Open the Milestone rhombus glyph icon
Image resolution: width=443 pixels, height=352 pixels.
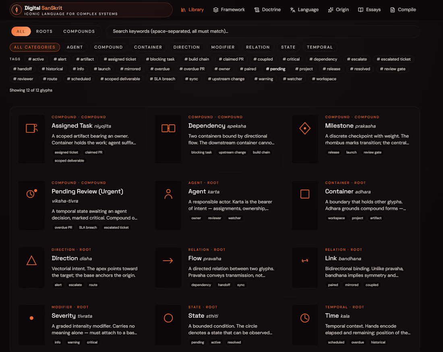(x=305, y=128)
